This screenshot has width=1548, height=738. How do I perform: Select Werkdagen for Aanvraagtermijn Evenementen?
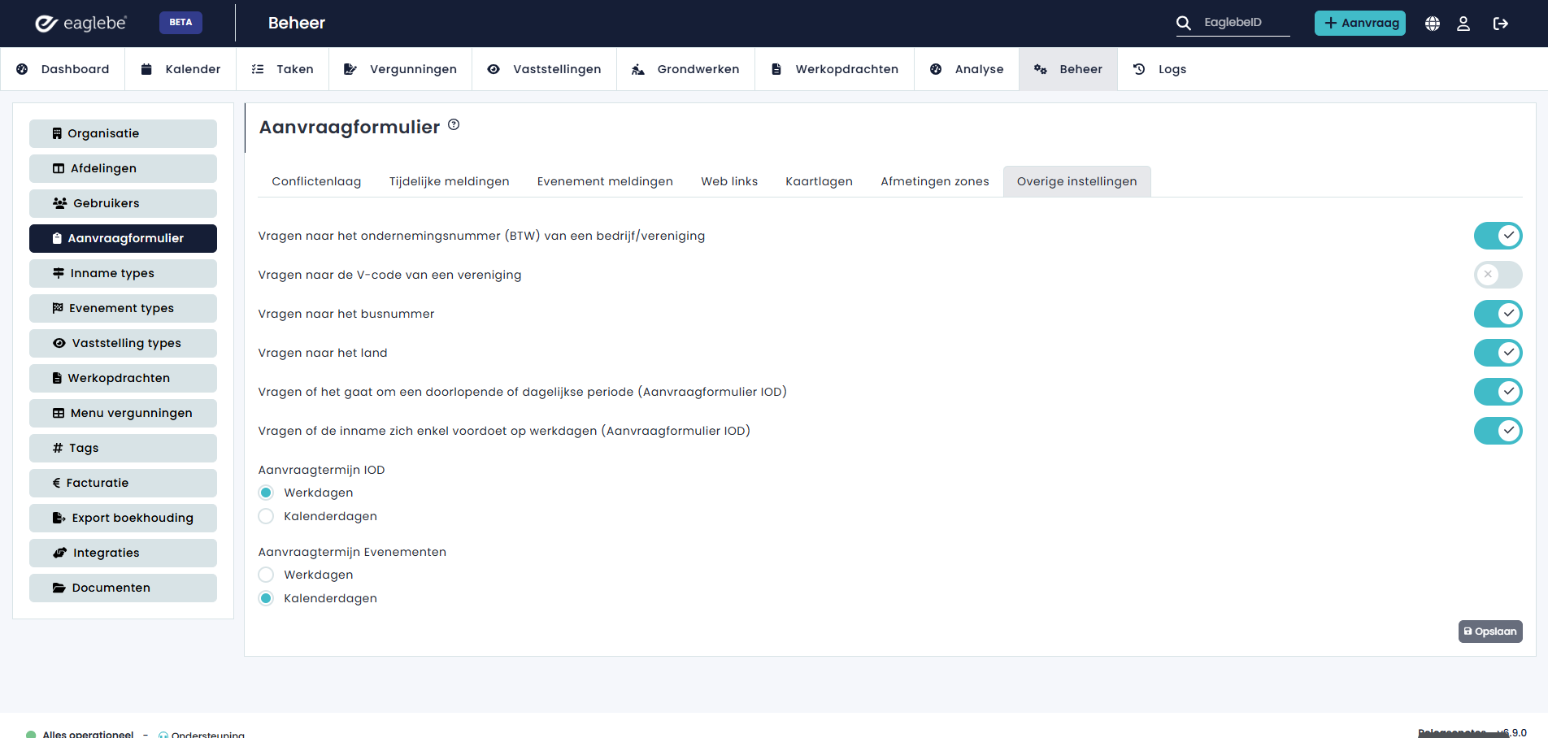click(266, 575)
